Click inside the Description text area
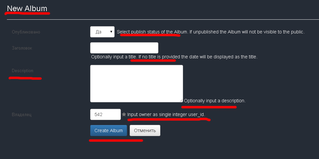Screen dimensions: 319x159 [137, 84]
